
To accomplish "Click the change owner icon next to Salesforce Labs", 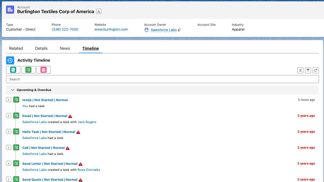I will (x=179, y=30).
